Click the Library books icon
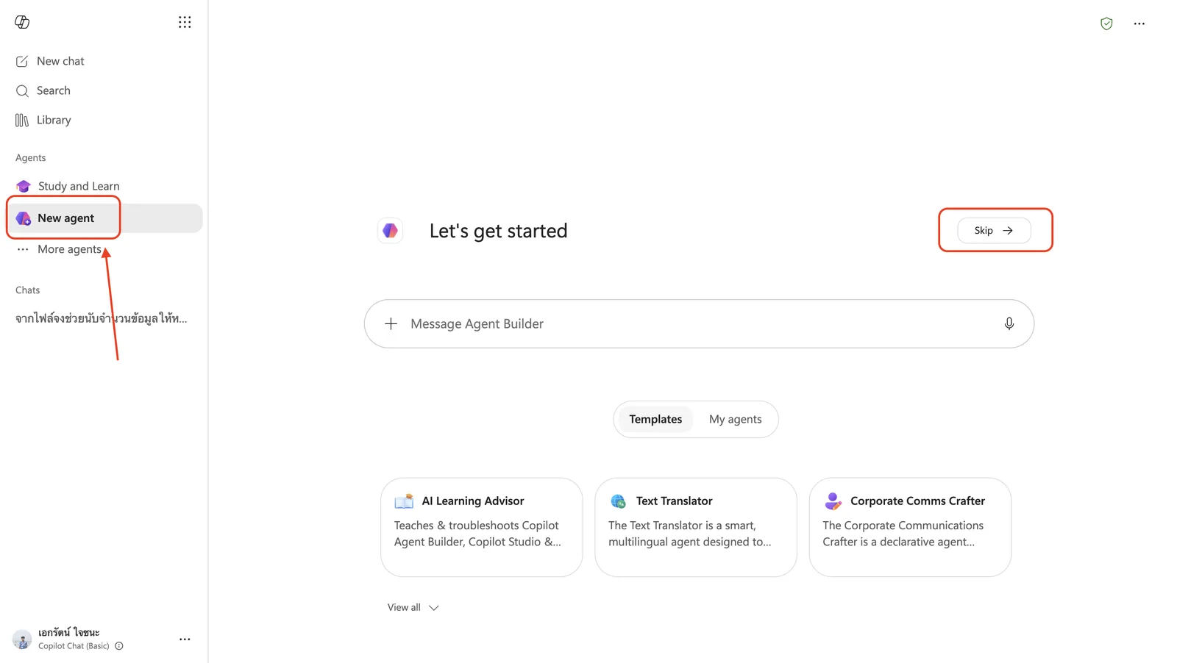Image resolution: width=1177 pixels, height=663 pixels. [22, 120]
